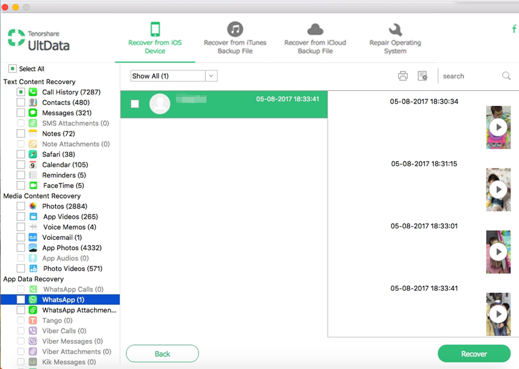Click the printer icon in the toolbar
The height and width of the screenshot is (369, 519).
(x=403, y=76)
